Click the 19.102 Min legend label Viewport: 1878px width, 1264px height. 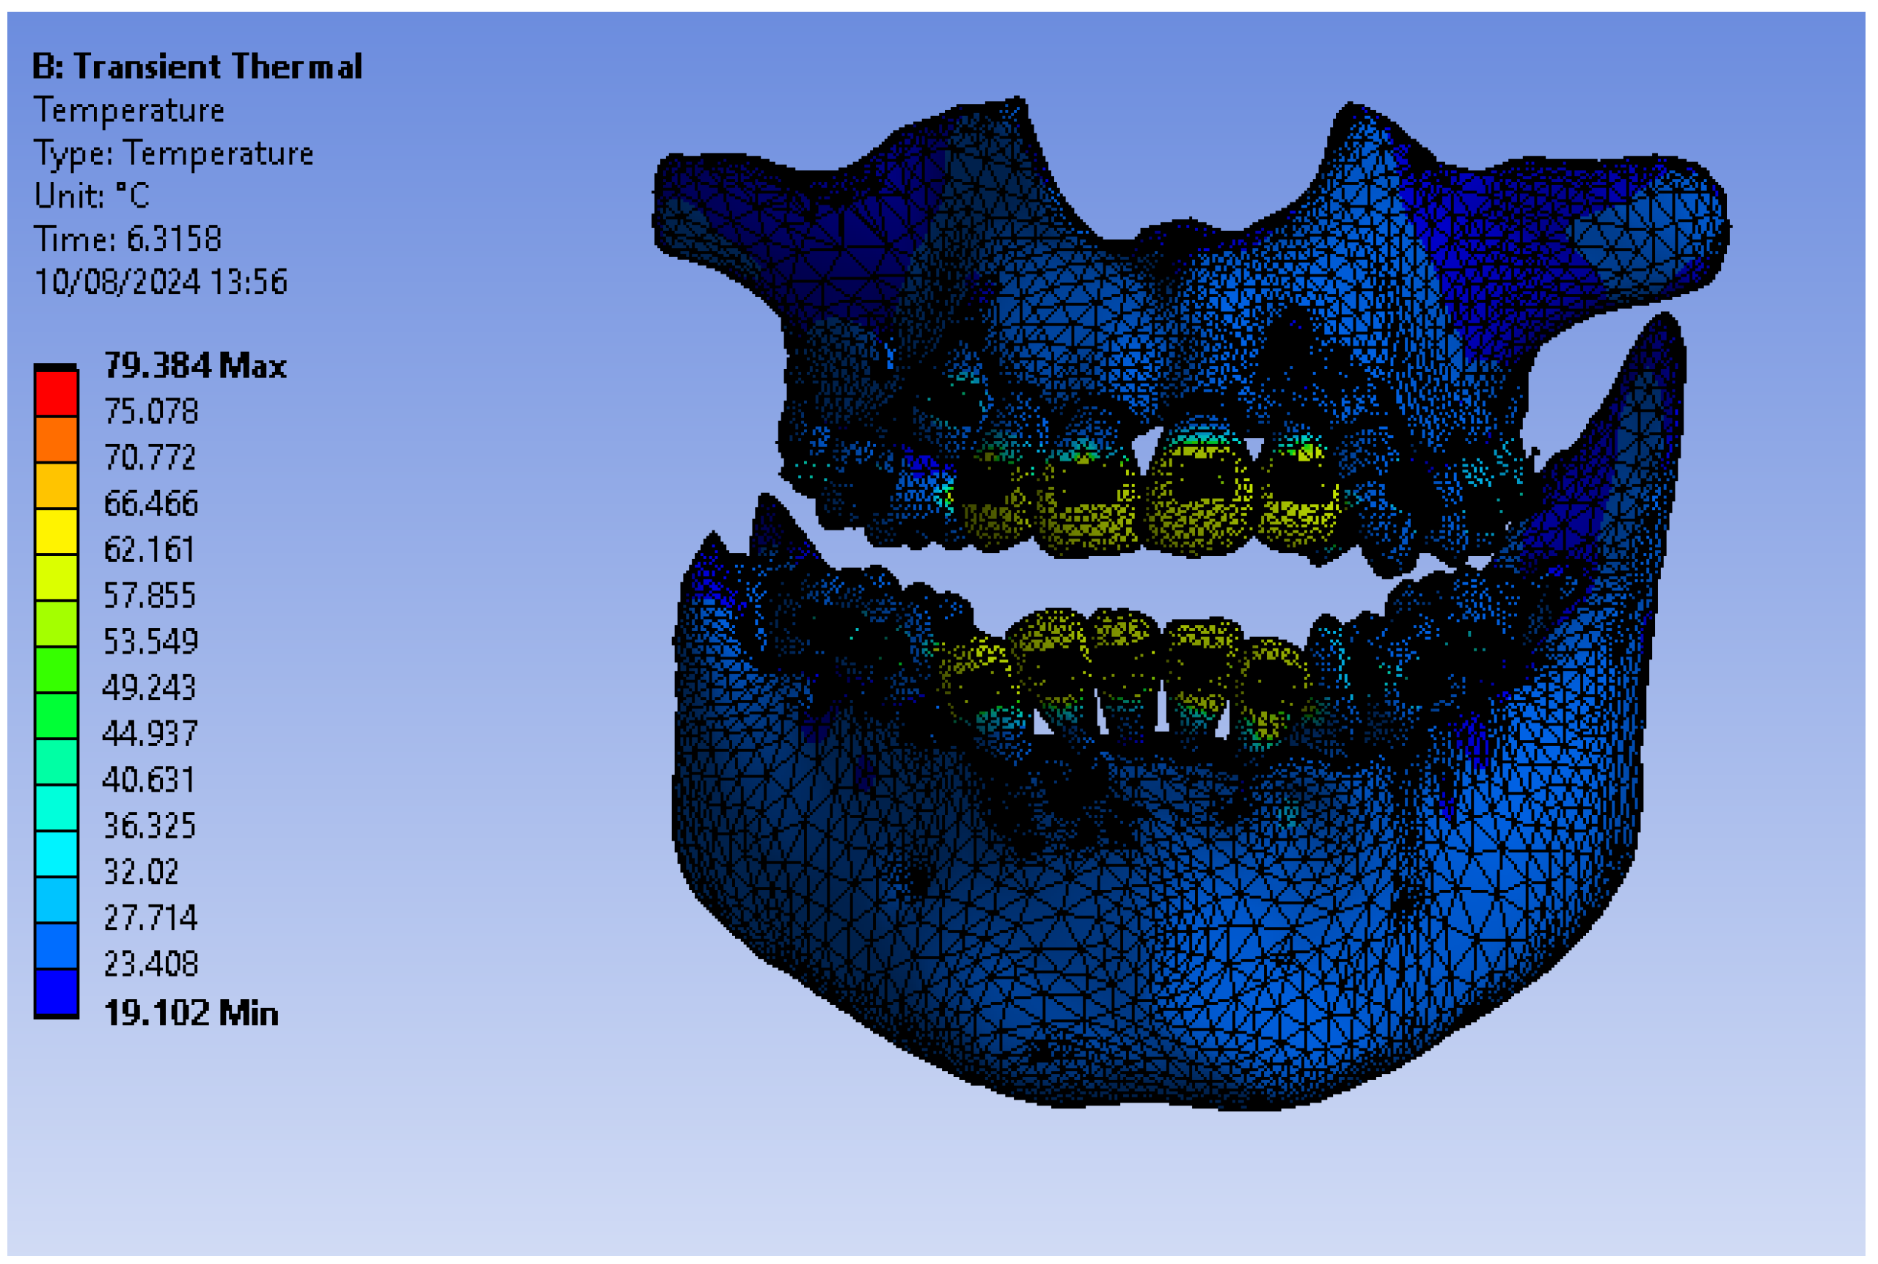[x=191, y=1013]
